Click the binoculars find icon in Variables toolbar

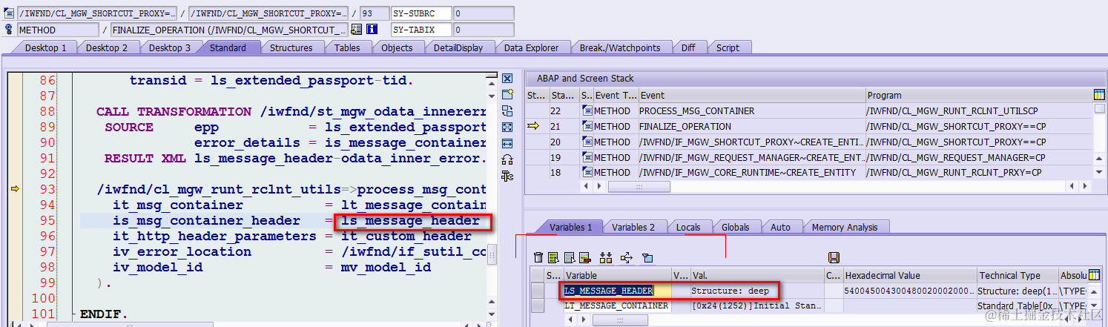coord(606,258)
